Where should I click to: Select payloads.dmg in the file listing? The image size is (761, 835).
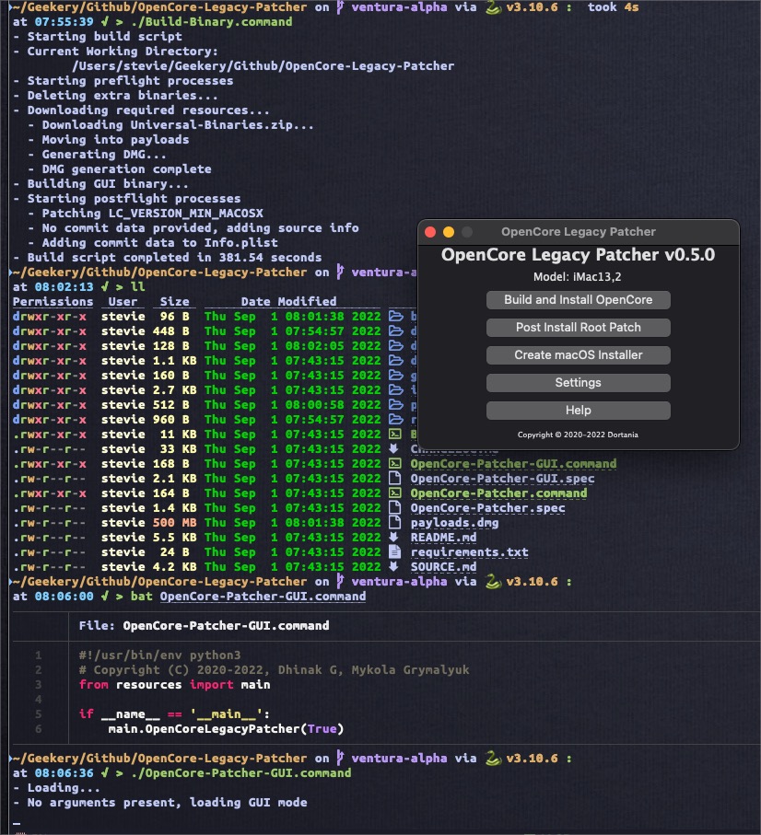point(454,523)
